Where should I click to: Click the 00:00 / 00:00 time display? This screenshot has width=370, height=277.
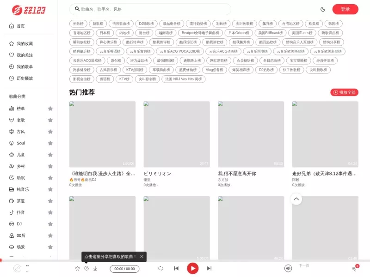click(x=124, y=269)
